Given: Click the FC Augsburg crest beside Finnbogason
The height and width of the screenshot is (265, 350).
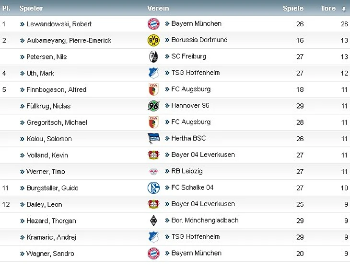Looking at the screenshot, I should pyautogui.click(x=153, y=89).
